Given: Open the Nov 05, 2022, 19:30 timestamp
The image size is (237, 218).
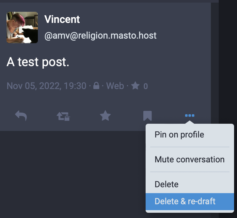Looking at the screenshot, I should point(46,86).
